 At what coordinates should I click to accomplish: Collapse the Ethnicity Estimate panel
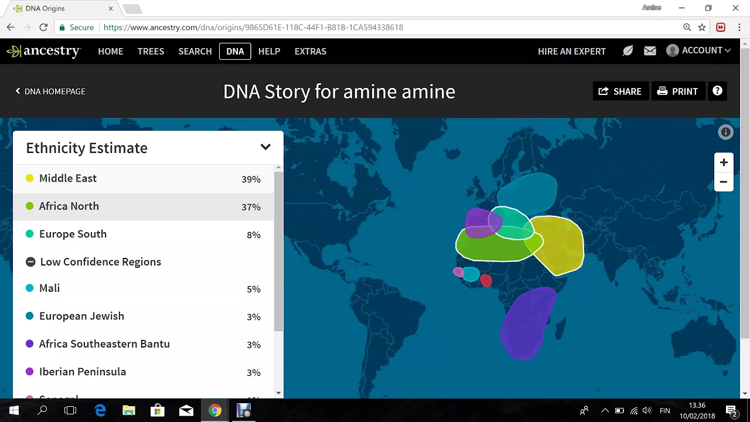point(265,147)
